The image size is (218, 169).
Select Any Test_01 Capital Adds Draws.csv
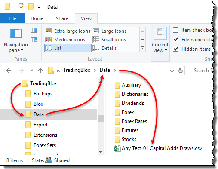158,148
